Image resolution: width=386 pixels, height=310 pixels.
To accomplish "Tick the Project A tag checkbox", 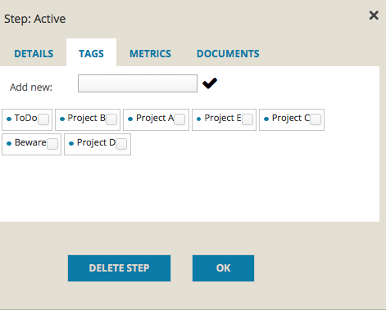I will coord(179,119).
